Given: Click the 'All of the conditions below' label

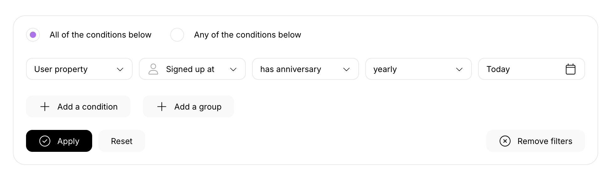Looking at the screenshot, I should (100, 35).
